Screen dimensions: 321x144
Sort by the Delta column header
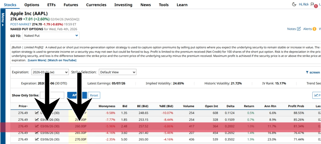[230, 106]
